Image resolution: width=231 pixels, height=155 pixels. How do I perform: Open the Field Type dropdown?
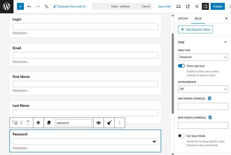click(x=203, y=57)
